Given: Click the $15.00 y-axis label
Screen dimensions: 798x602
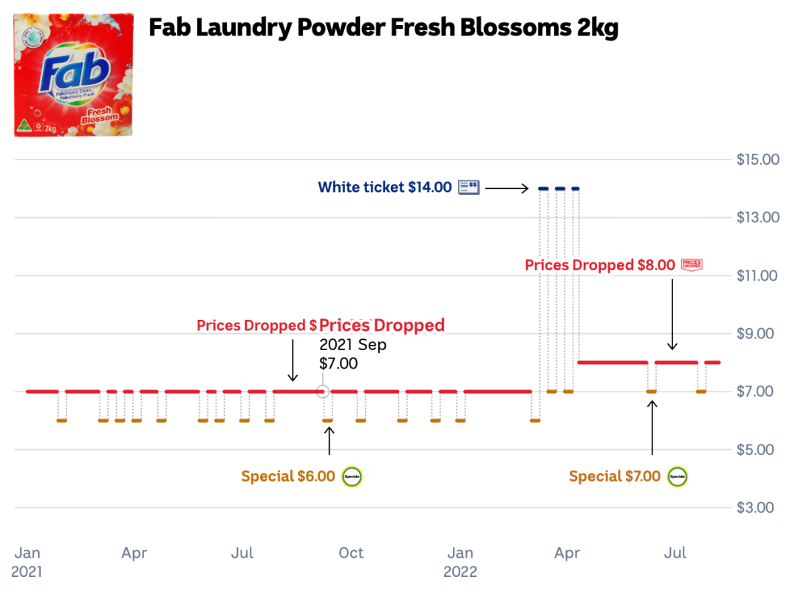Looking at the screenshot, I should pos(757,160).
